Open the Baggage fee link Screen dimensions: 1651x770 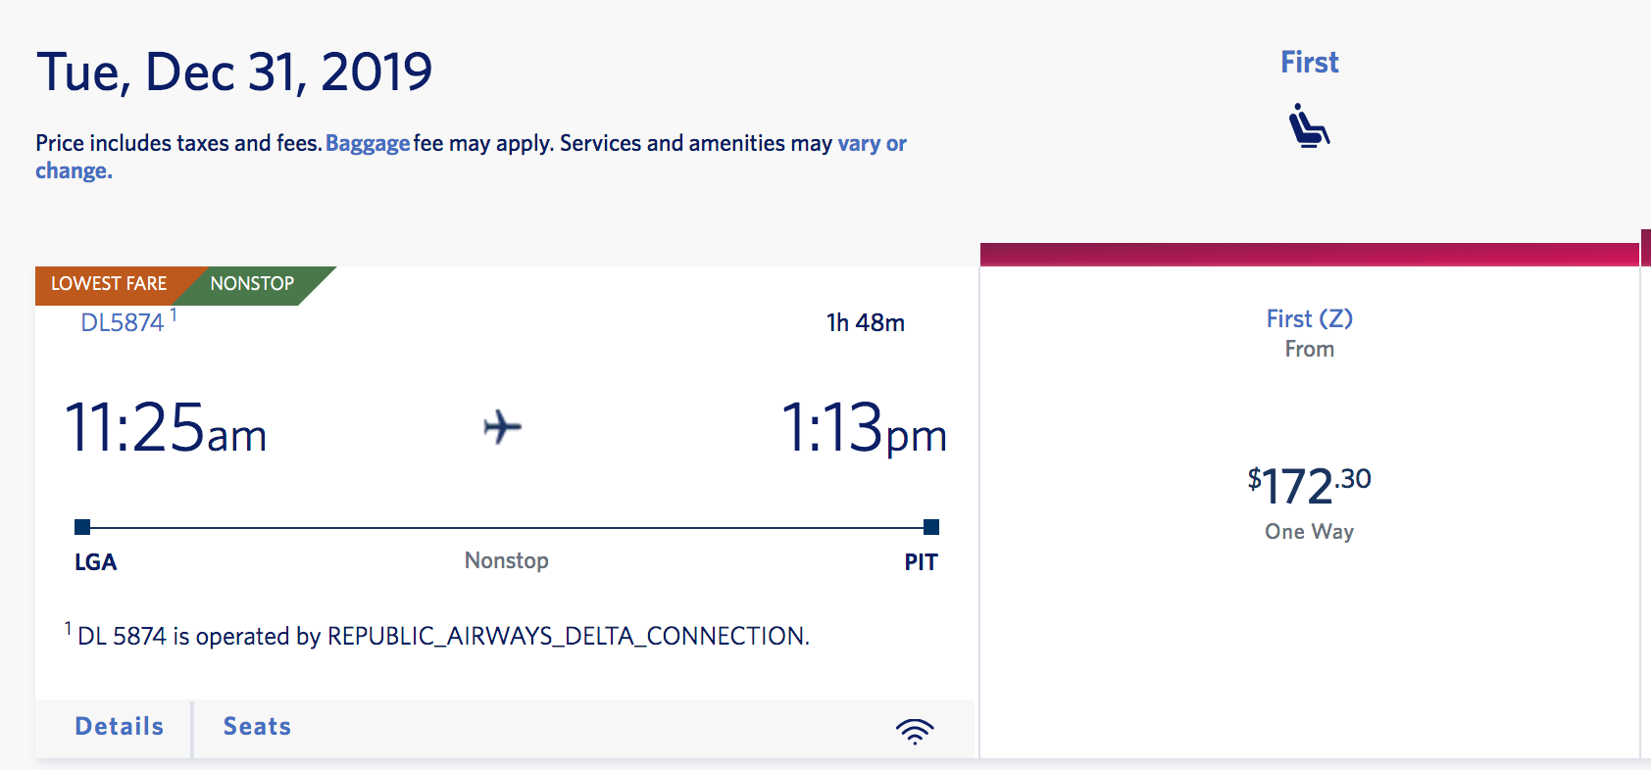tap(368, 144)
